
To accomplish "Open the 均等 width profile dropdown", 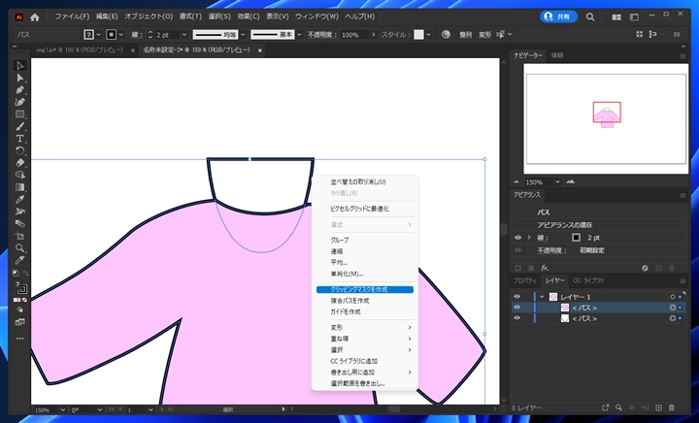I will pos(243,34).
